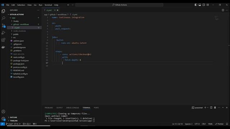Expand the src folder
The image size is (230, 129).
pyautogui.click(x=14, y=38)
